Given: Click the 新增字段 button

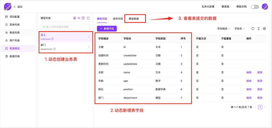Looking at the screenshot, I should click(107, 29).
